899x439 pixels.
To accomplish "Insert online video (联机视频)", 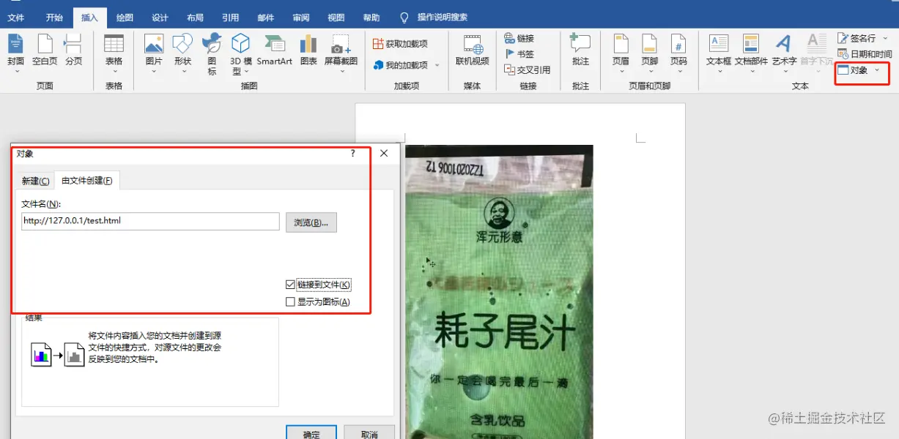I will pyautogui.click(x=473, y=50).
